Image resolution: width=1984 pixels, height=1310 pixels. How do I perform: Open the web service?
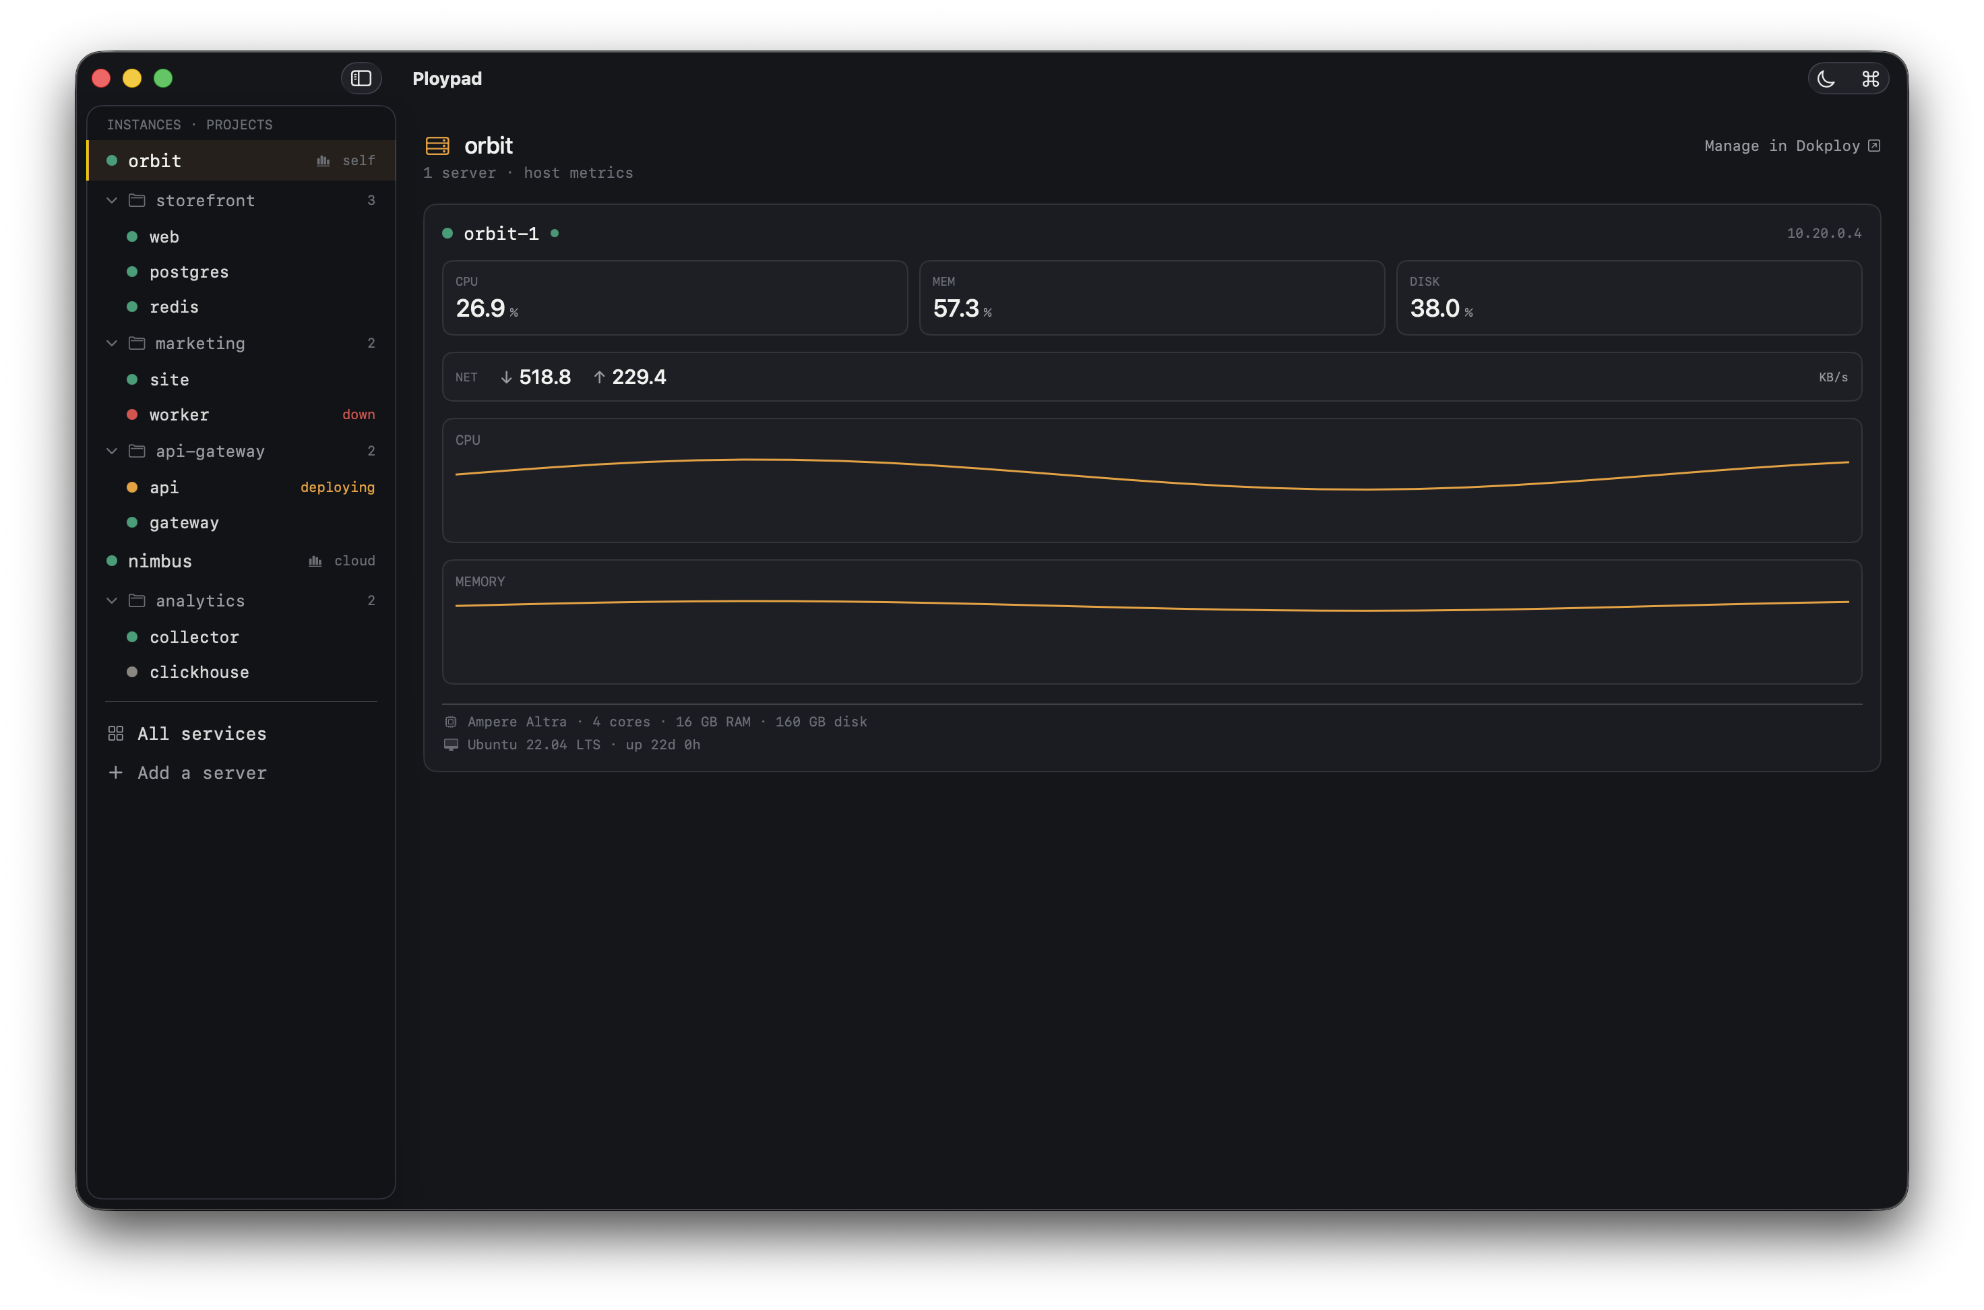coord(241,237)
